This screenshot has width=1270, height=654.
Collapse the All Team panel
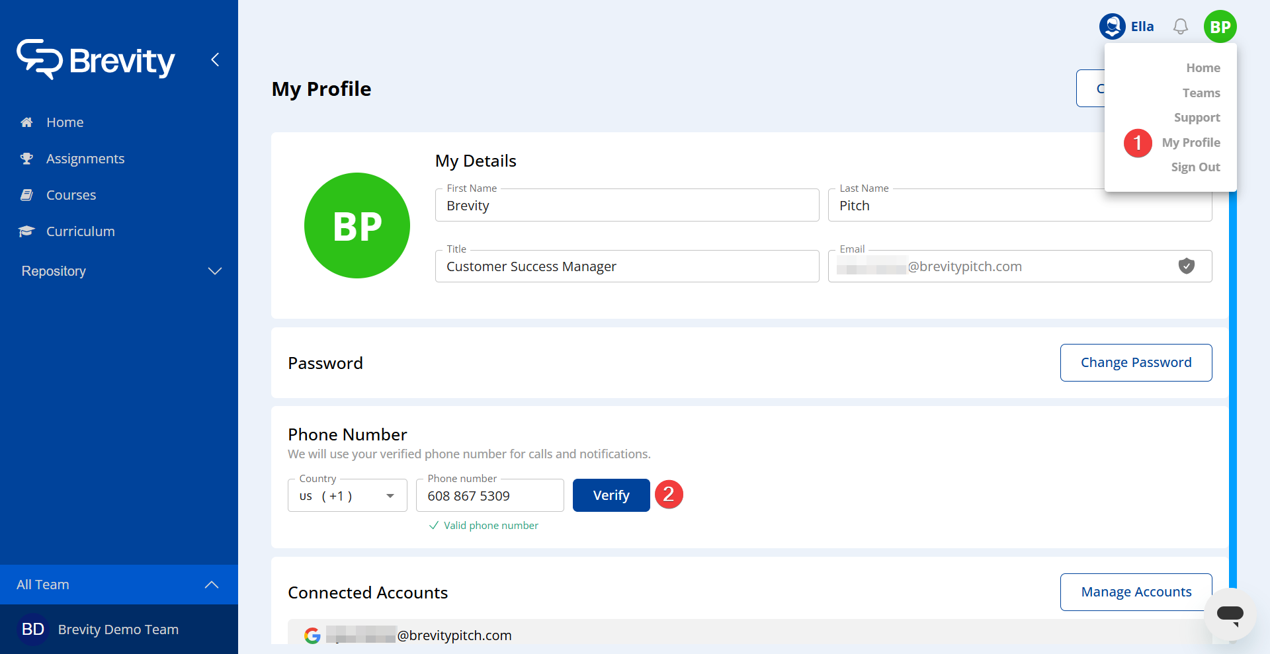(x=119, y=585)
